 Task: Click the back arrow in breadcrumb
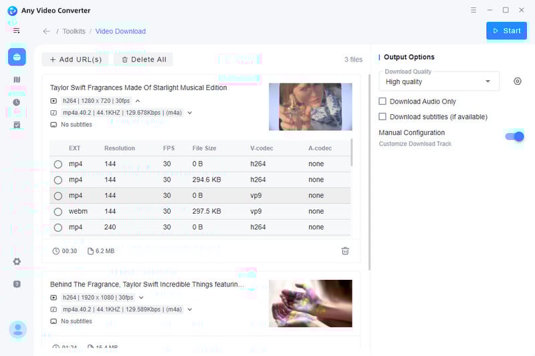[x=46, y=31]
